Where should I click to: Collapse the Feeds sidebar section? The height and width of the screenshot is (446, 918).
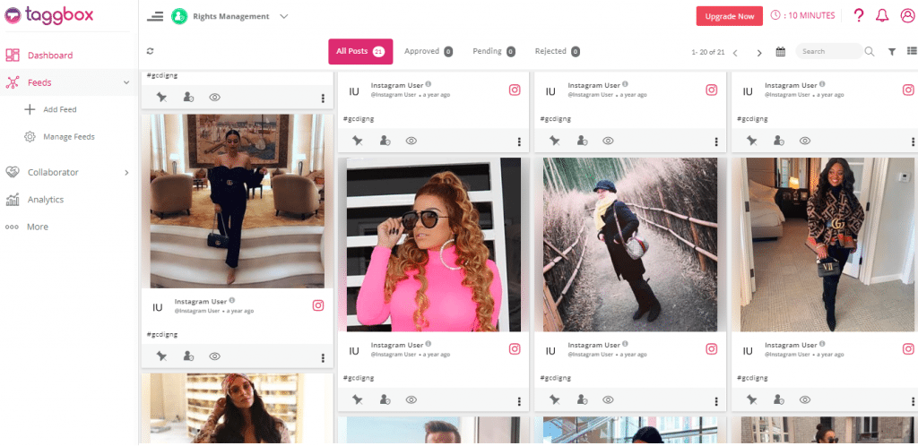[126, 82]
